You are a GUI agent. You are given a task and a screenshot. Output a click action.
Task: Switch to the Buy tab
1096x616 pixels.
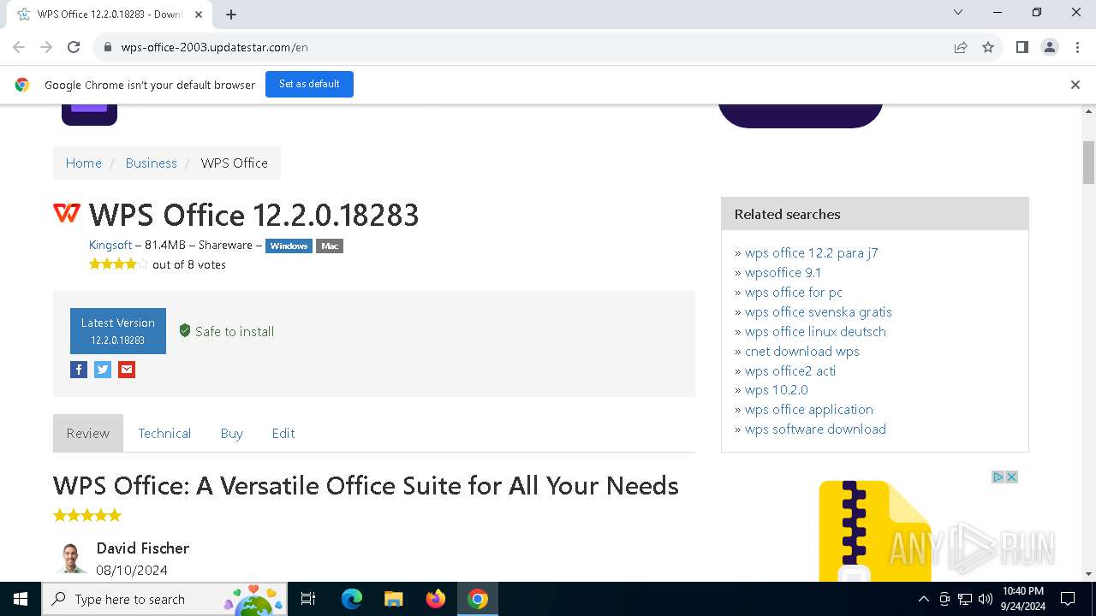tap(232, 433)
